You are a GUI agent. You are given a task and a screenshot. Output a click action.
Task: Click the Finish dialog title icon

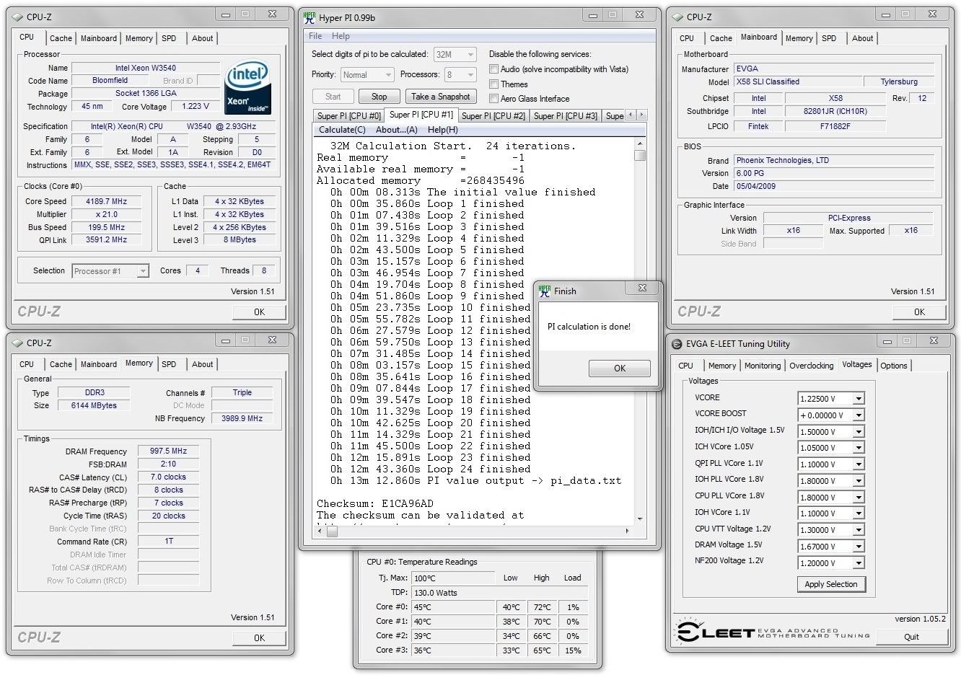[545, 291]
